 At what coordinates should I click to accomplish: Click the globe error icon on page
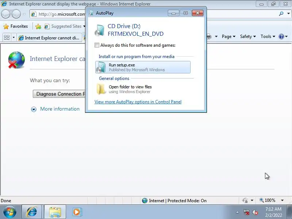[x=16, y=60]
